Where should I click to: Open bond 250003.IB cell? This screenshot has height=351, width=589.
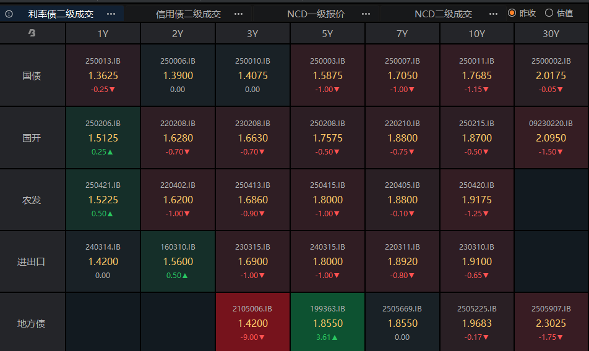pyautogui.click(x=327, y=75)
